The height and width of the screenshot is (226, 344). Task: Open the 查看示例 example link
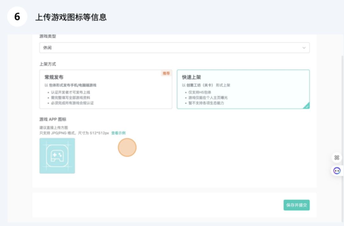pyautogui.click(x=118, y=133)
